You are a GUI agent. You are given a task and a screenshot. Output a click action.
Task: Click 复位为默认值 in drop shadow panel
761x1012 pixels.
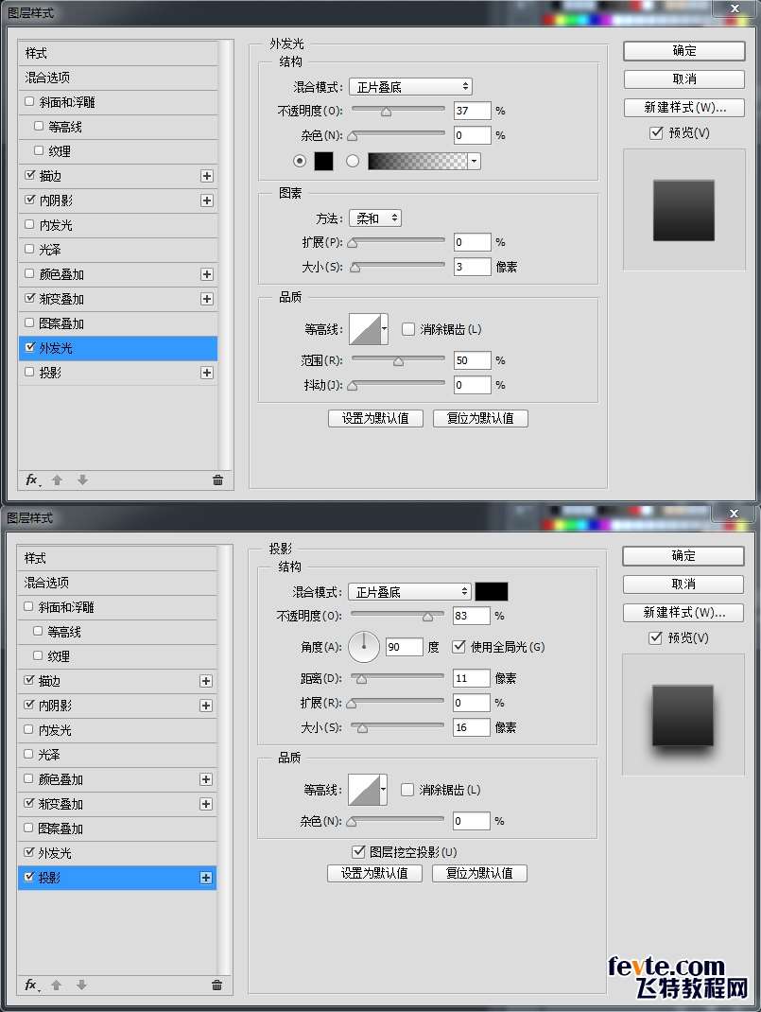(479, 873)
